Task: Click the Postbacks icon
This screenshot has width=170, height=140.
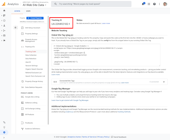Action: click(22, 123)
